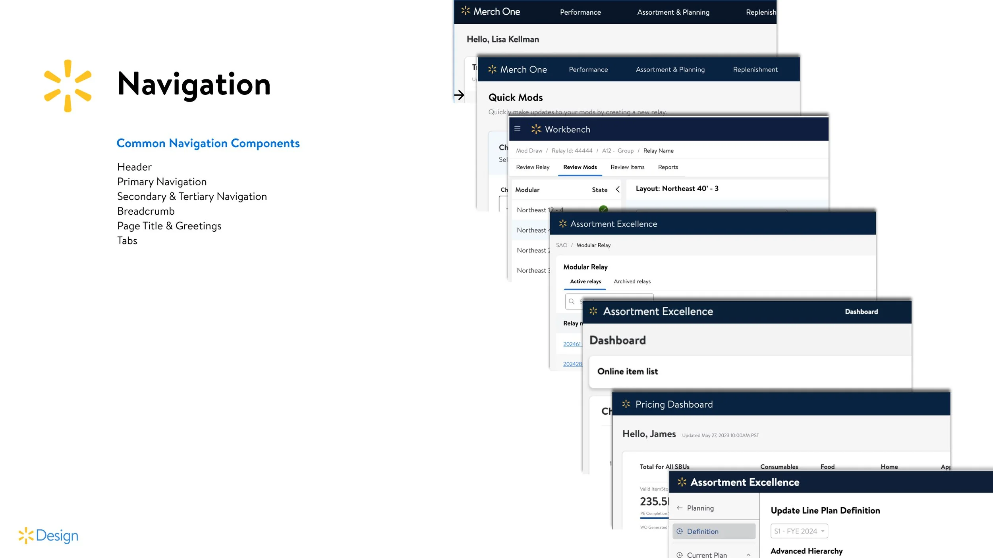993x558 pixels.
Task: Click the search magnifier icon in Modular Relay window
Action: coord(572,301)
